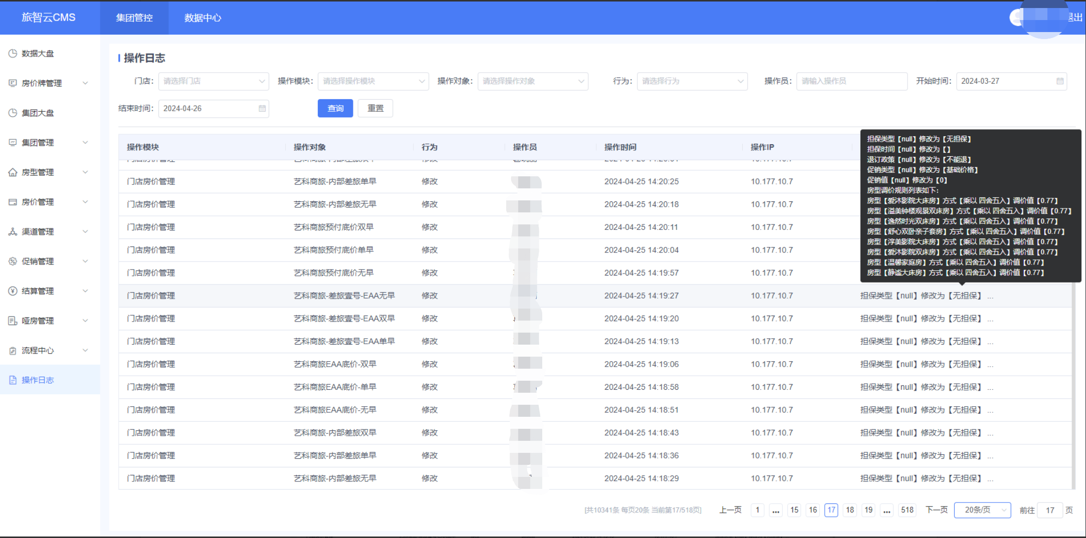The height and width of the screenshot is (538, 1086).
Task: Click the 结算管理 yen icon
Action: point(13,291)
